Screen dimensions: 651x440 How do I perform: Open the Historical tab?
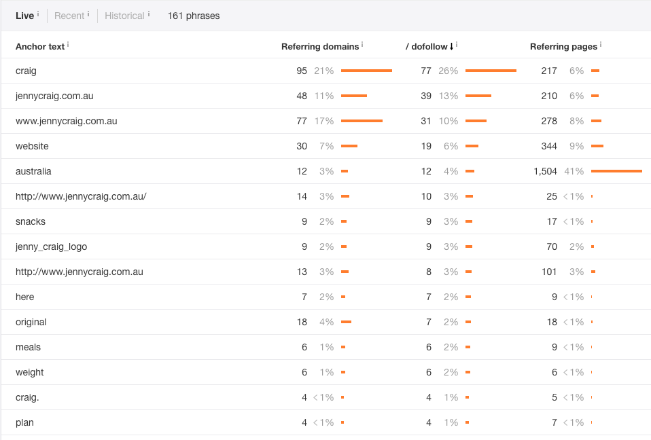pyautogui.click(x=124, y=16)
